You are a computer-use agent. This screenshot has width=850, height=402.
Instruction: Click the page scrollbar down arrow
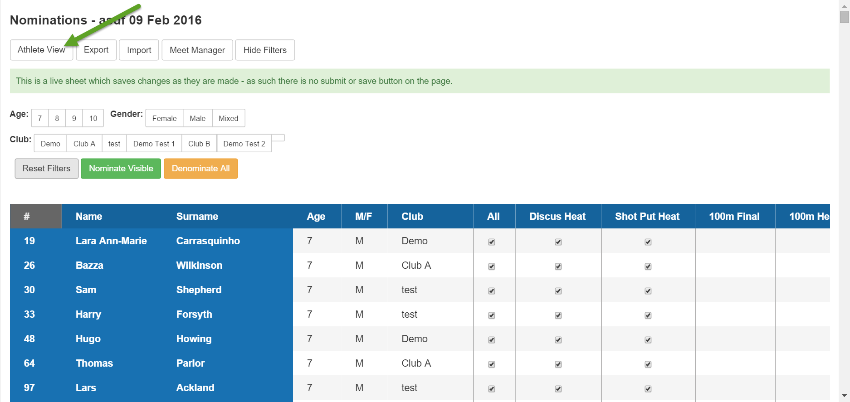844,396
